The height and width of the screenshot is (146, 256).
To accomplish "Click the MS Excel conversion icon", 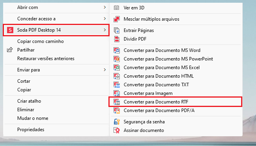I will pyautogui.click(x=117, y=68).
